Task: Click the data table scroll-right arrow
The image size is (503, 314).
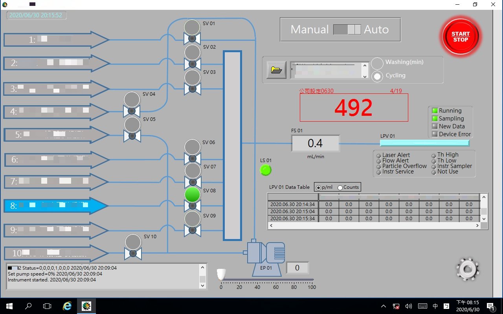Action: click(477, 226)
